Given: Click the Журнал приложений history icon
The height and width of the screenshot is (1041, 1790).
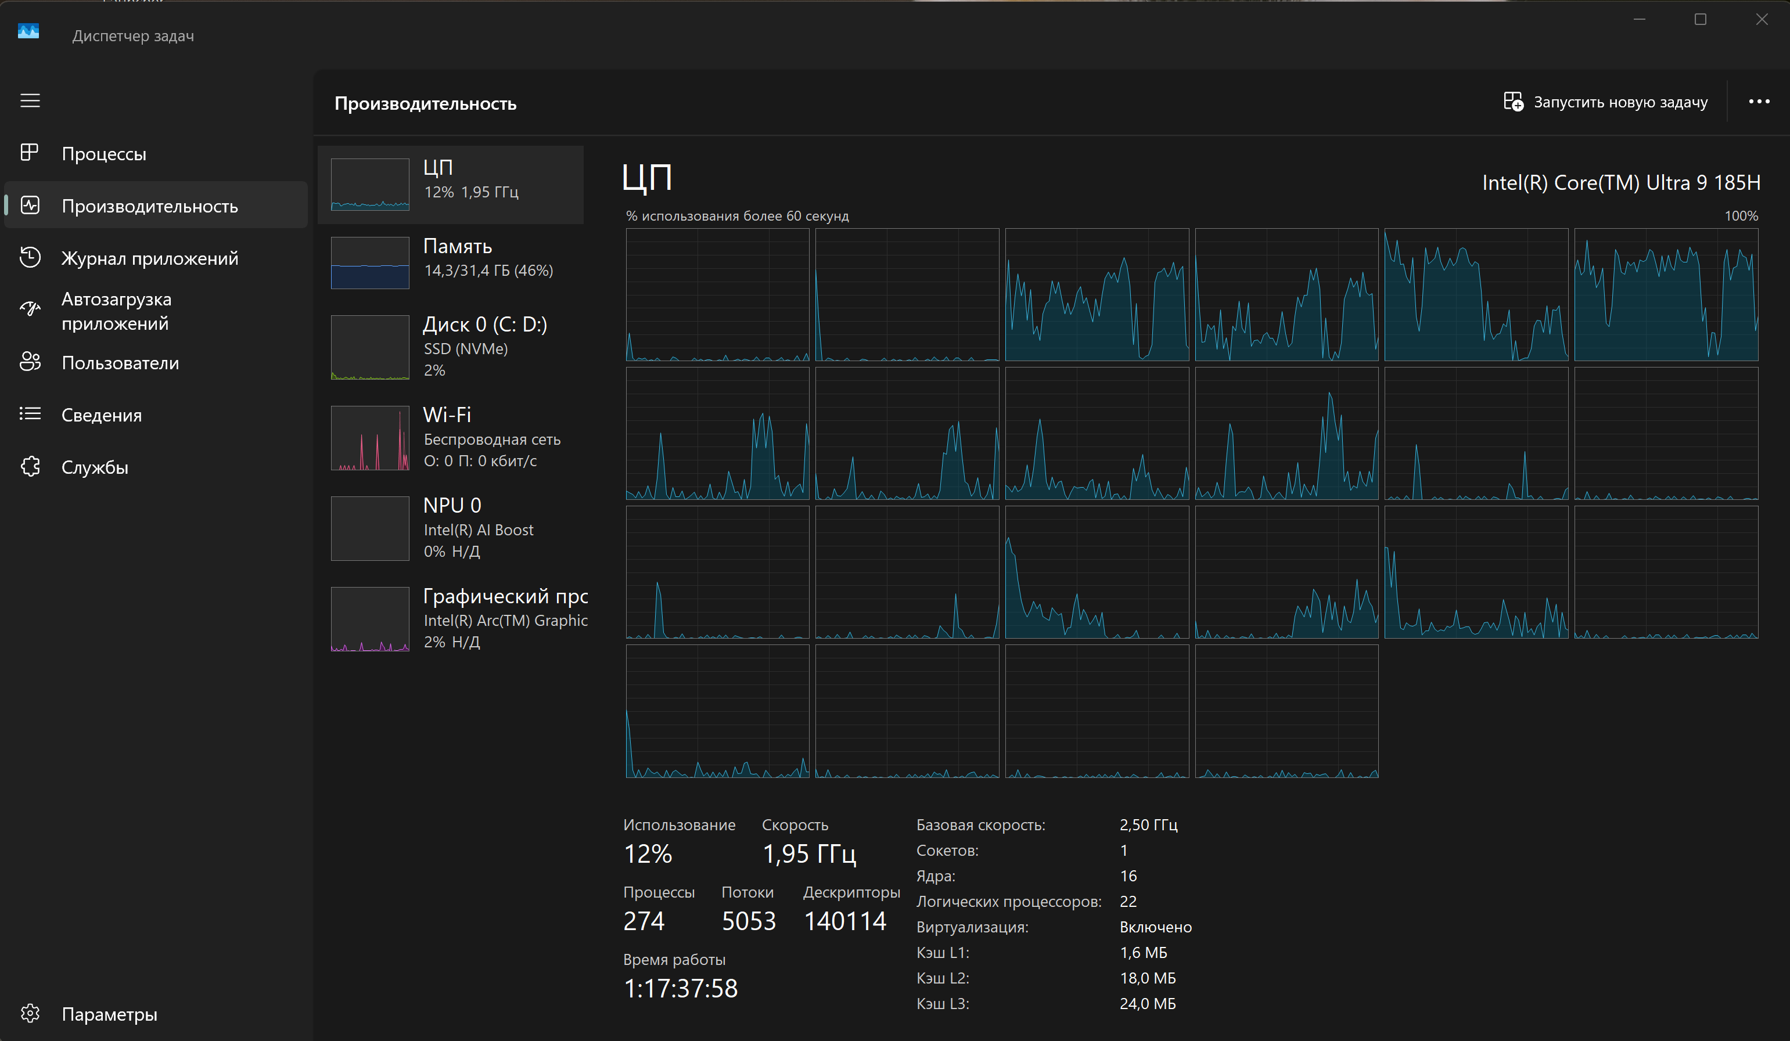Looking at the screenshot, I should coord(30,257).
